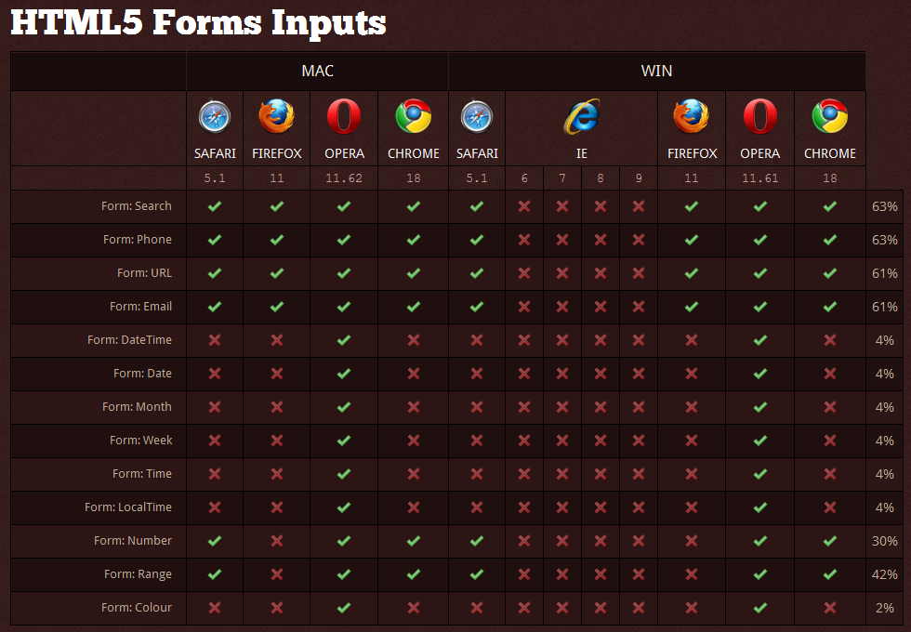Click the Form: Colour row label
Viewport: 911px width, 632px height.
pyautogui.click(x=137, y=608)
